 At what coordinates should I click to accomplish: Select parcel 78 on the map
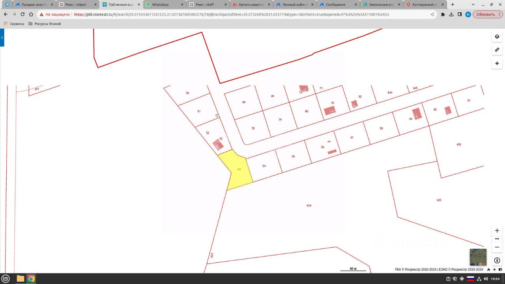coord(253,128)
